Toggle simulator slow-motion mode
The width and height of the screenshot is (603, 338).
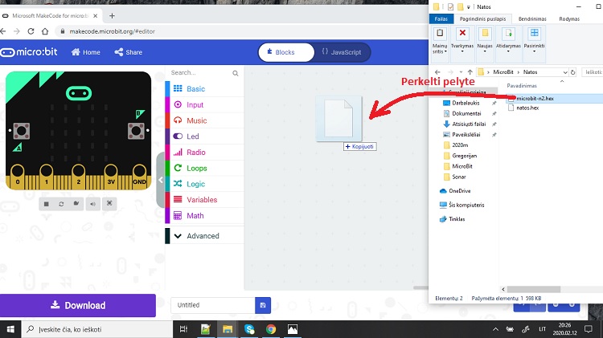click(x=76, y=204)
